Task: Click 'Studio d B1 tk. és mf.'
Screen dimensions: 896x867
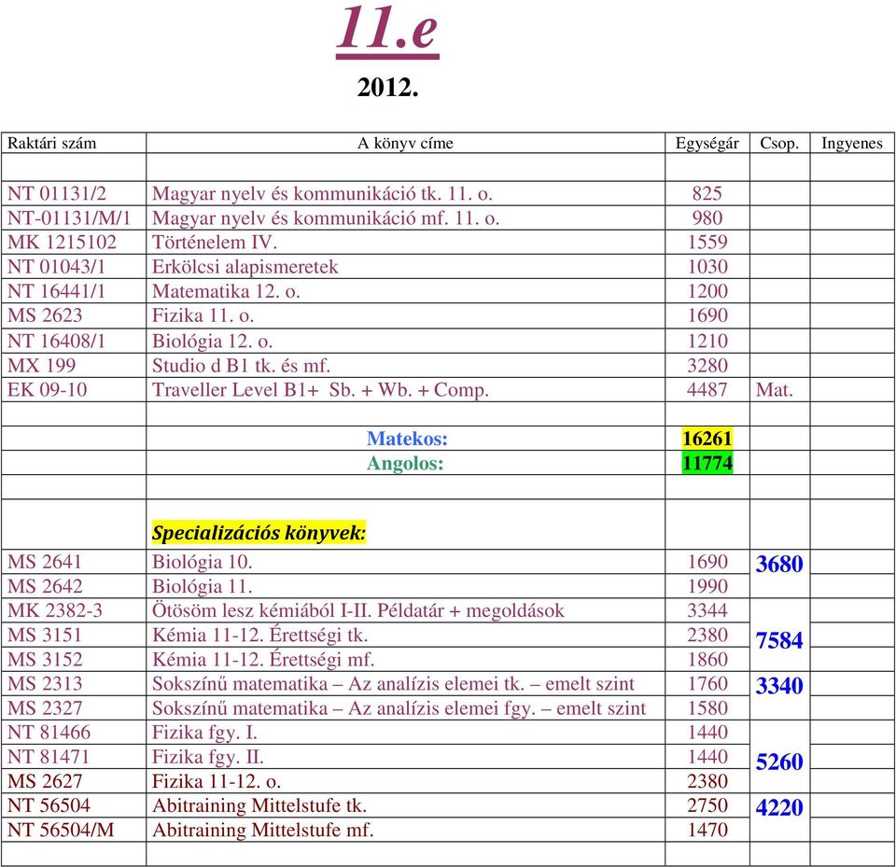Action: (x=241, y=366)
